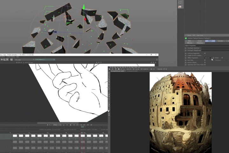Click the Home icon in Photoshop options bar
Image resolution: width=229 pixels, height=153 pixels.
pyautogui.click(x=109, y=69)
